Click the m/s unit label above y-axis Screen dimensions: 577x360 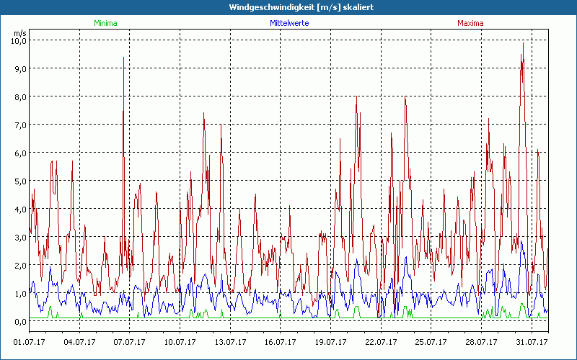[x=19, y=32]
